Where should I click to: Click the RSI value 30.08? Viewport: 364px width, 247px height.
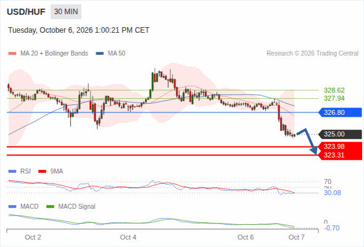(333, 193)
